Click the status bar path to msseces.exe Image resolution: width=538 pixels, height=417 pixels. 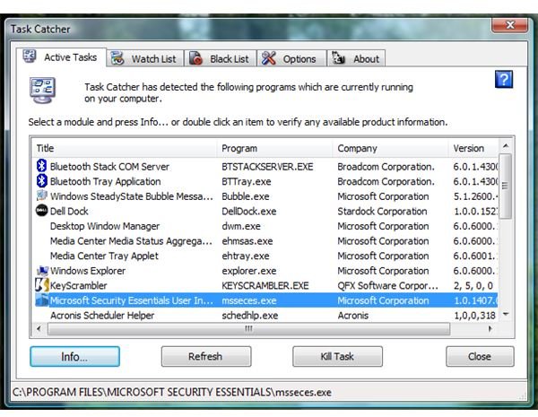tap(172, 392)
